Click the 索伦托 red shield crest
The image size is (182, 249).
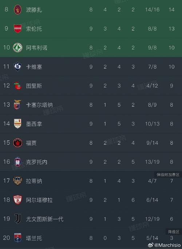click(x=17, y=29)
